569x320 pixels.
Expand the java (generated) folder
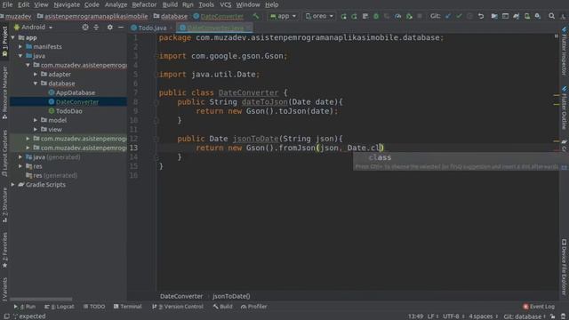point(20,157)
